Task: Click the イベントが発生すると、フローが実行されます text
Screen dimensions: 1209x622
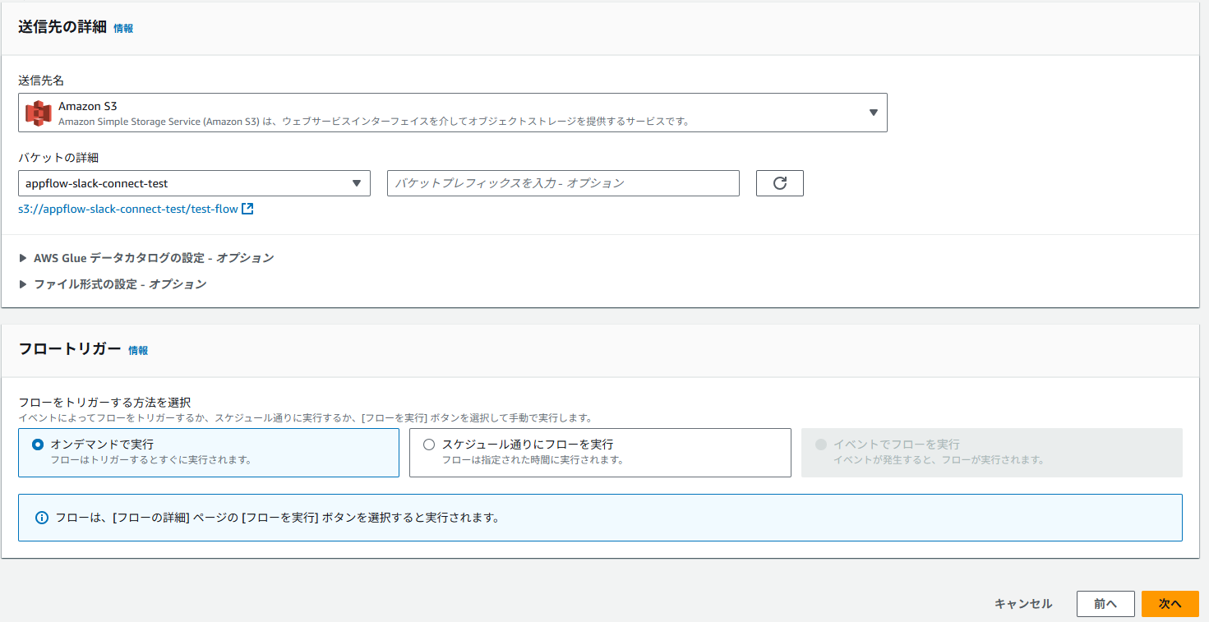Action: [939, 459]
